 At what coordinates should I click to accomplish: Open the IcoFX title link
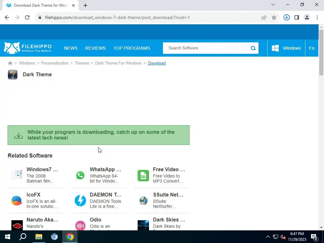(34, 195)
